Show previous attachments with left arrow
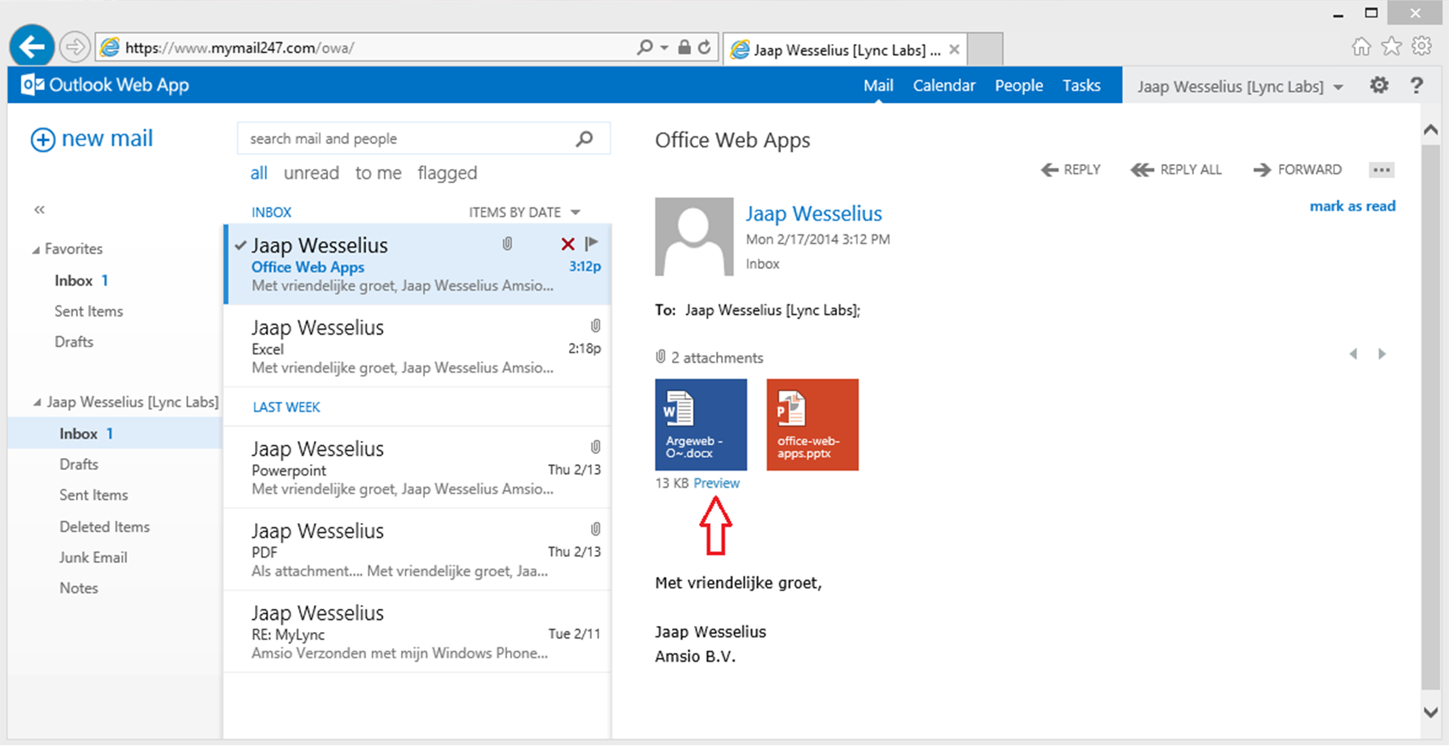Viewport: 1449px width, 756px height. tap(1353, 354)
